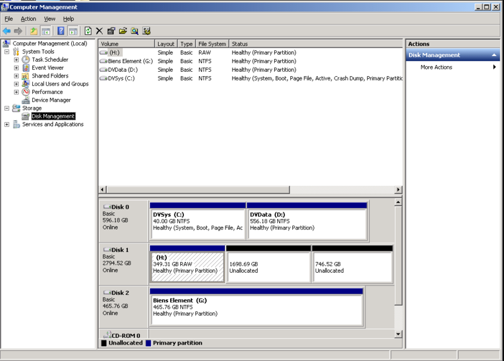Select the Biens Element (G:) volume row
This screenshot has width=504, height=361.
(x=251, y=61)
